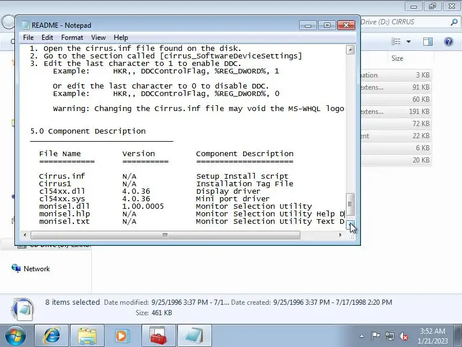Screen dimensions: 462x347
Task: Open Windows Explorer from the taskbar
Action: tap(87, 336)
